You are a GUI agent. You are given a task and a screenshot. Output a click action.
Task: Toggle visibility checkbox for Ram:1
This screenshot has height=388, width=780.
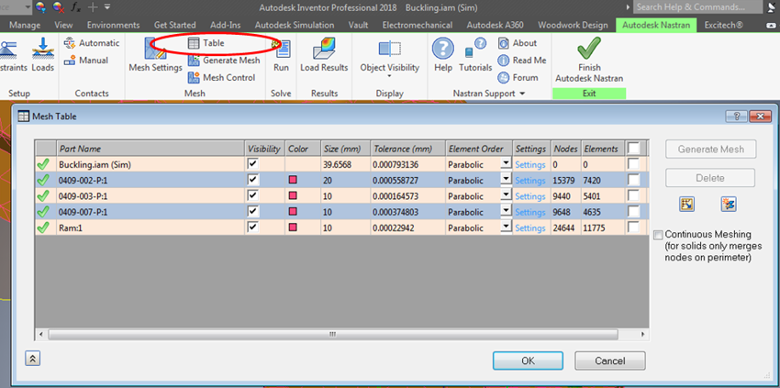(253, 227)
